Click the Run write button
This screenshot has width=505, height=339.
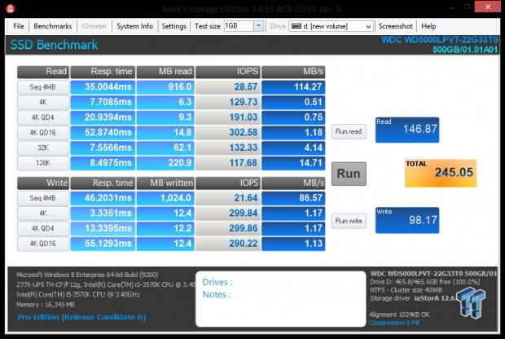click(349, 221)
